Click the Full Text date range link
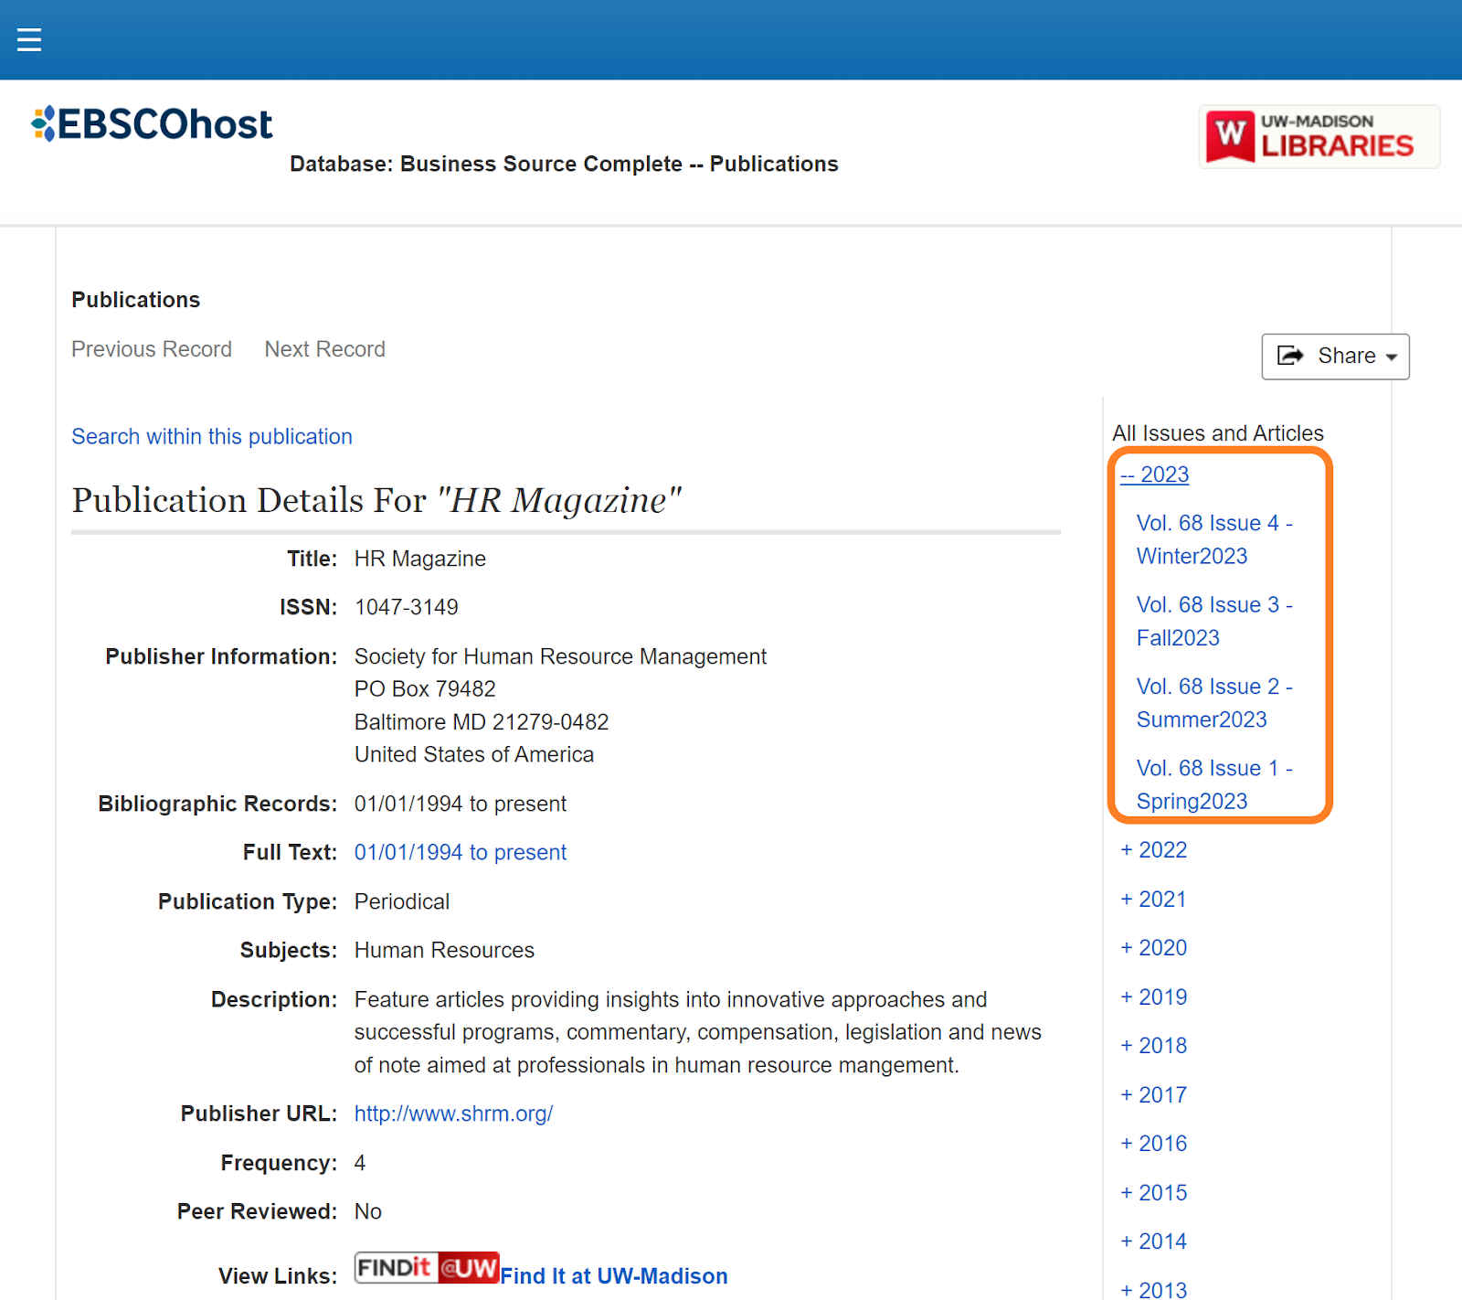1462x1300 pixels. pyautogui.click(x=460, y=852)
